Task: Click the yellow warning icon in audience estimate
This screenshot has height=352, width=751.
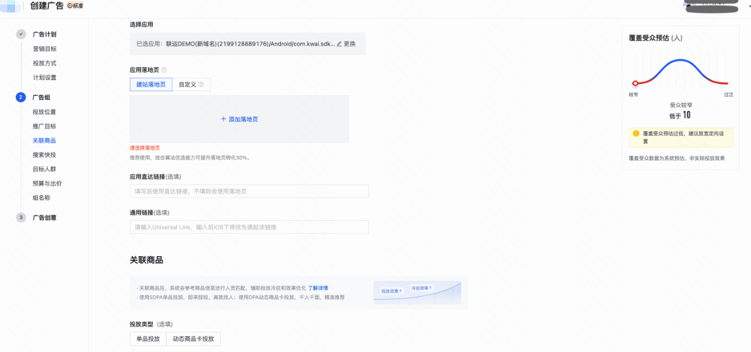Action: pyautogui.click(x=636, y=133)
